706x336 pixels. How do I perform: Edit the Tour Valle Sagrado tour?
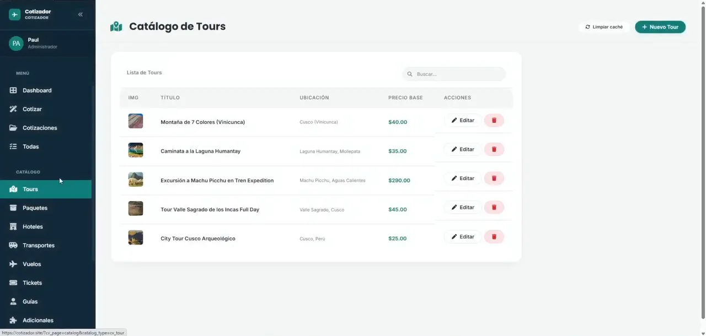pos(463,208)
